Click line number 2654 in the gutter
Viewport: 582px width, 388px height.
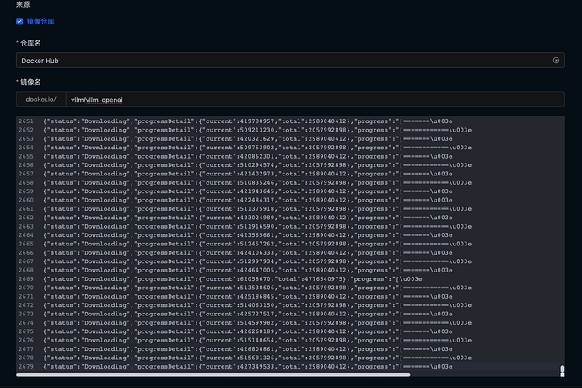26,148
